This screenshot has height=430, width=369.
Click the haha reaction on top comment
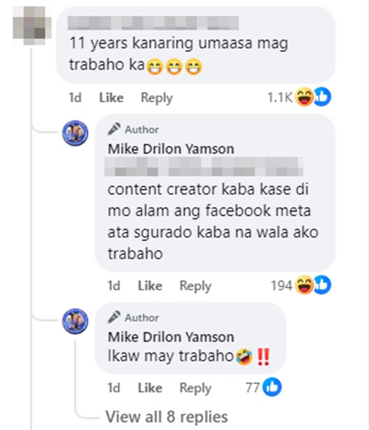(x=304, y=97)
